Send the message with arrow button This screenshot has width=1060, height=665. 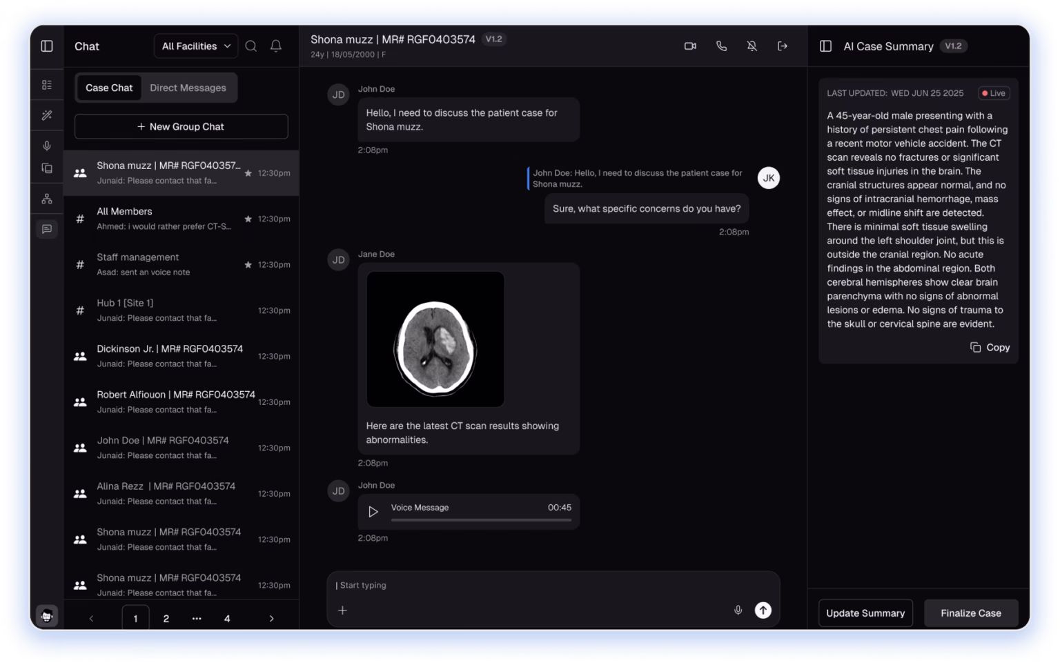(x=763, y=610)
